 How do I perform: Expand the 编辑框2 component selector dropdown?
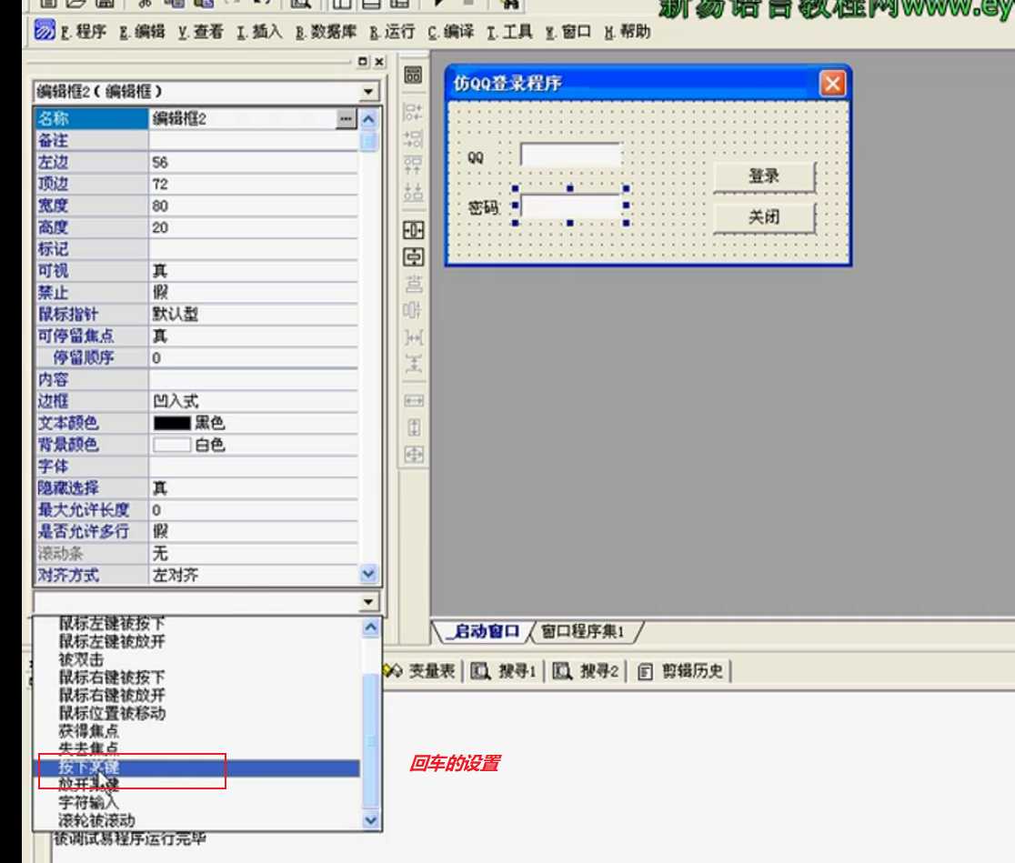point(368,91)
